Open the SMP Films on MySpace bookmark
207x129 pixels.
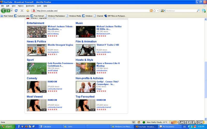115,16
